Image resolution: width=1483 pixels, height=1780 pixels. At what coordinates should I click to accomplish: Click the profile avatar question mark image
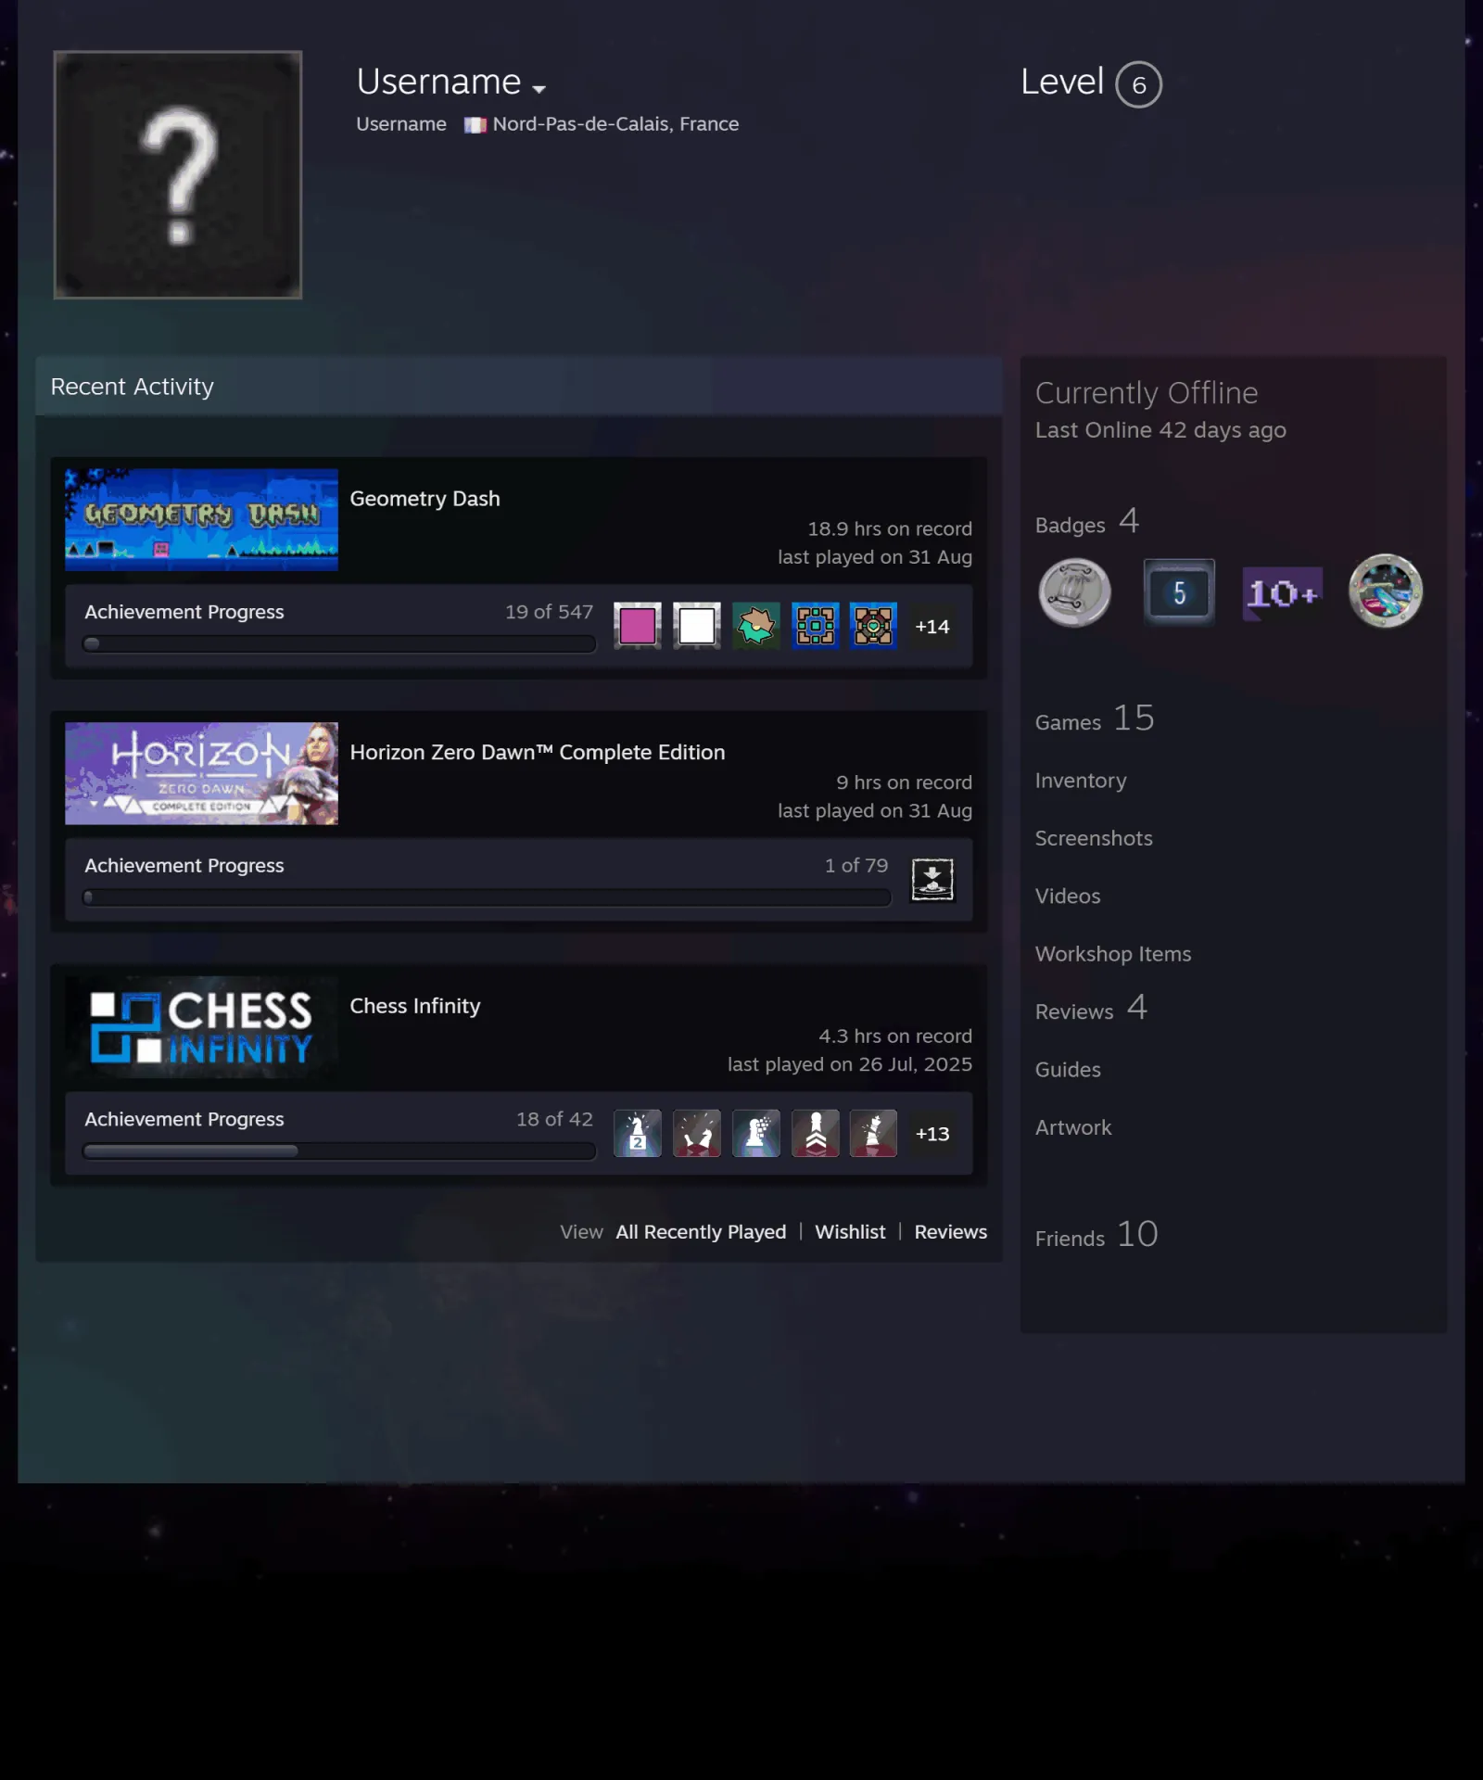click(178, 174)
